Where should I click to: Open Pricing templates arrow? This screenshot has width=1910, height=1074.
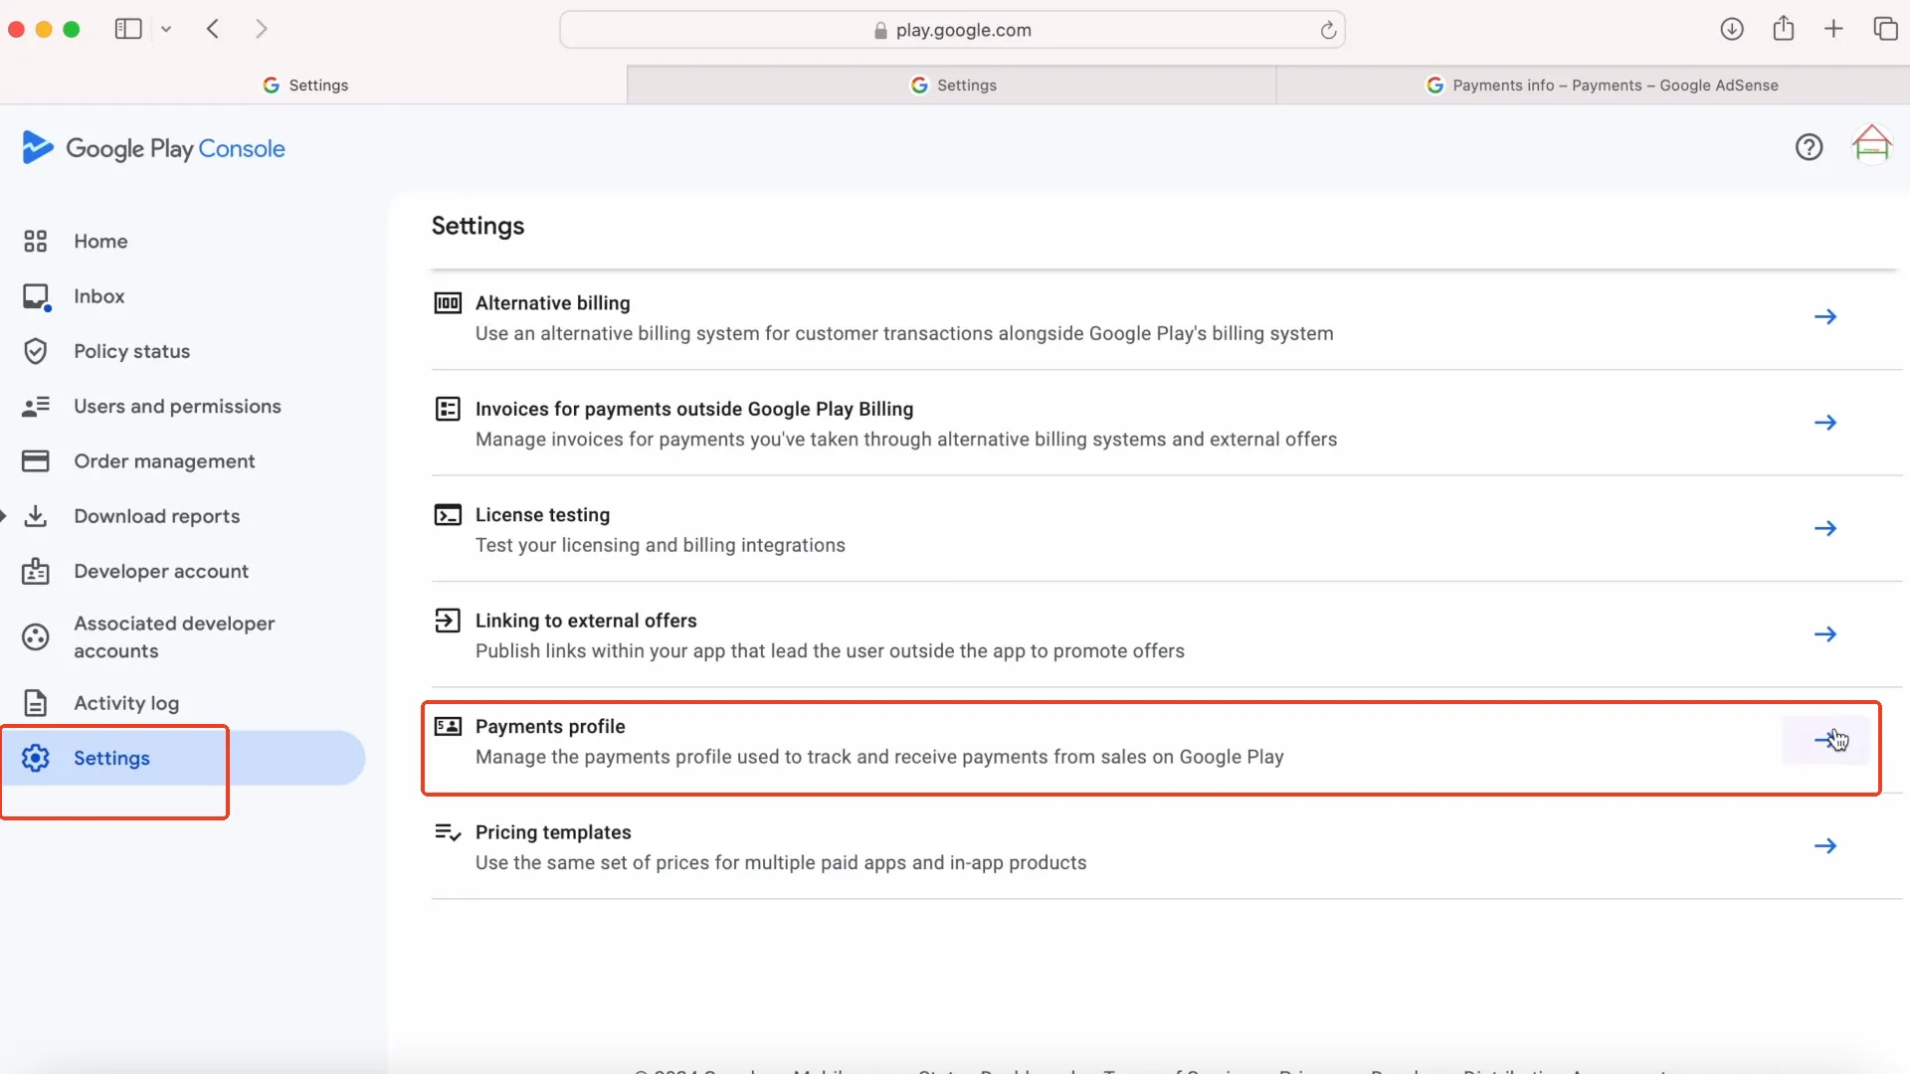click(1825, 846)
